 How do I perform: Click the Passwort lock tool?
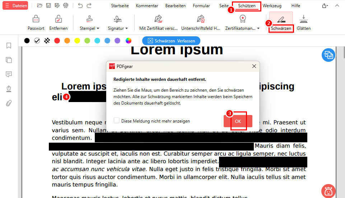click(x=36, y=23)
